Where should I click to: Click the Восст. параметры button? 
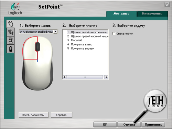[x=33, y=115]
